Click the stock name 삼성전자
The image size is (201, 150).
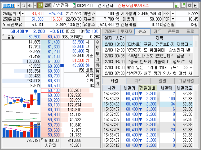click(61, 5)
